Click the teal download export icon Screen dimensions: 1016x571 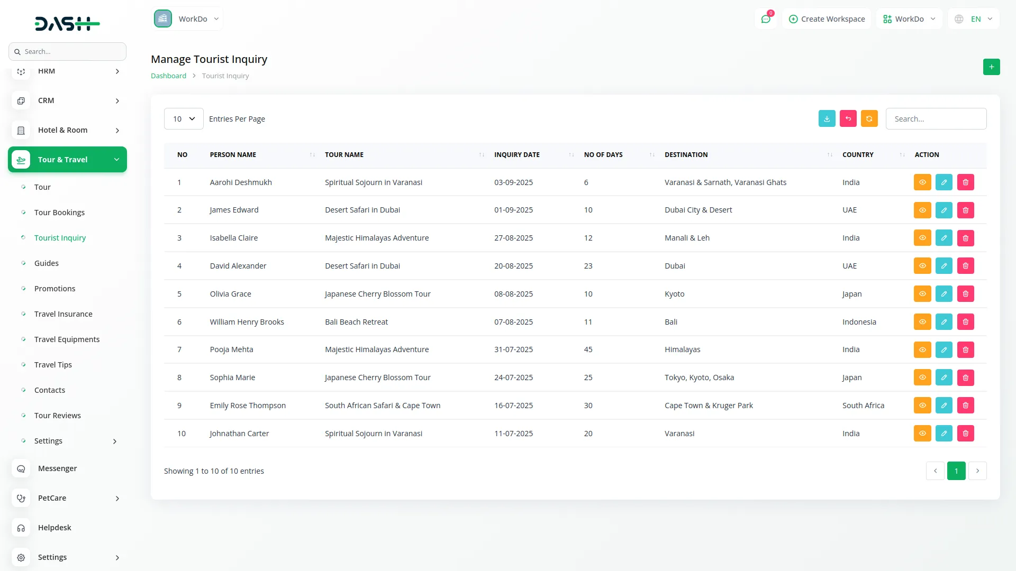pos(827,118)
